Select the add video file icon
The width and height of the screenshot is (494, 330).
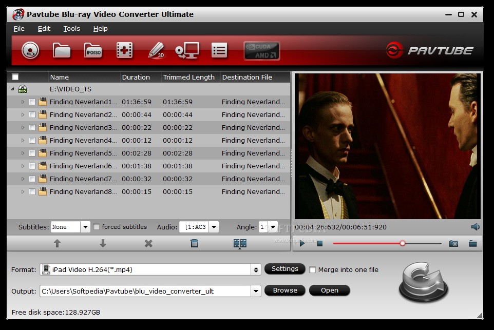click(x=124, y=50)
